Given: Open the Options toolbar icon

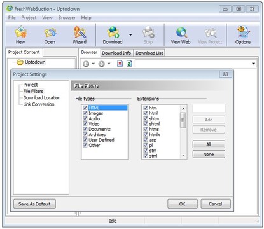Looking at the screenshot, I should pyautogui.click(x=243, y=32).
